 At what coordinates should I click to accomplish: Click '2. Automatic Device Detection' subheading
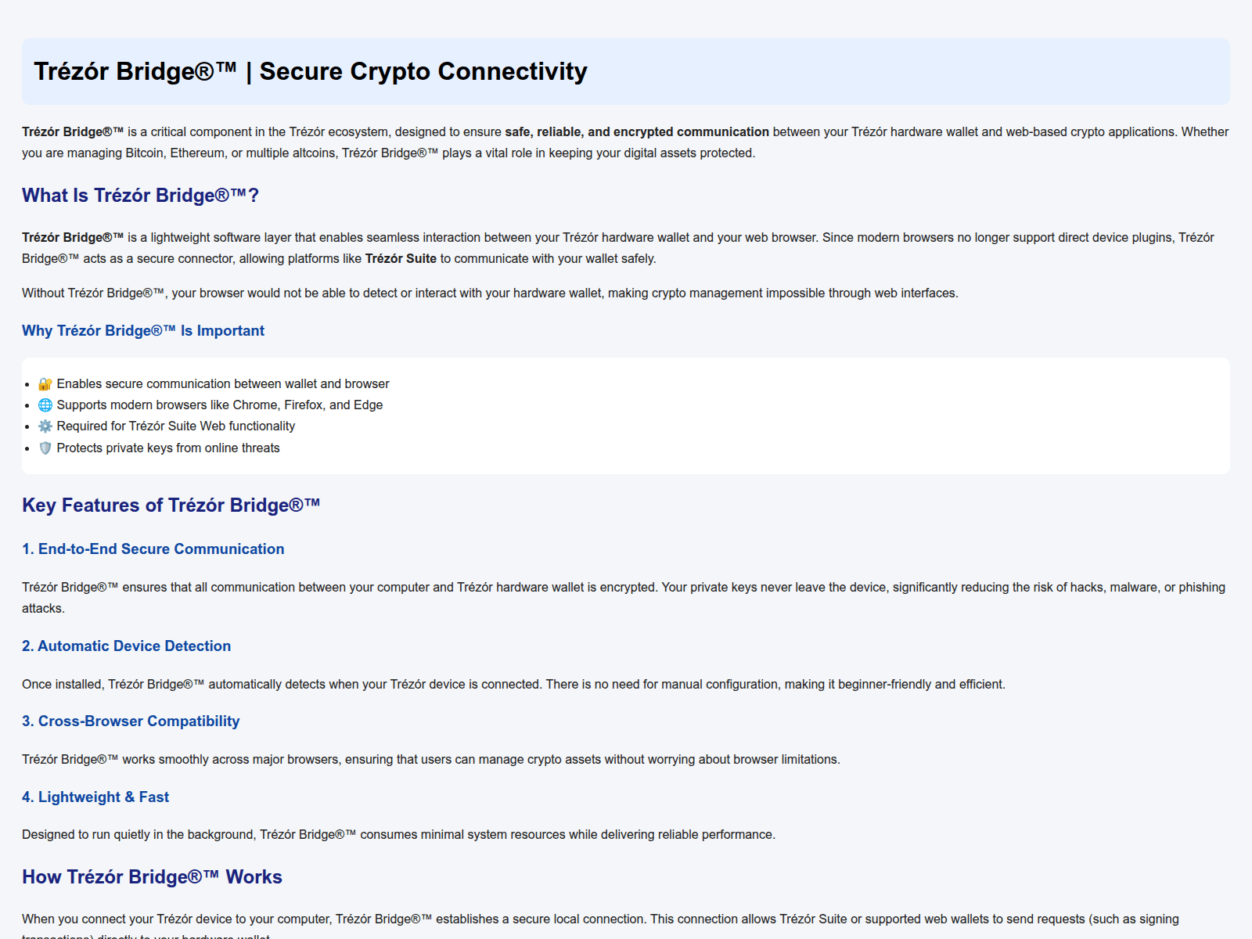(127, 646)
